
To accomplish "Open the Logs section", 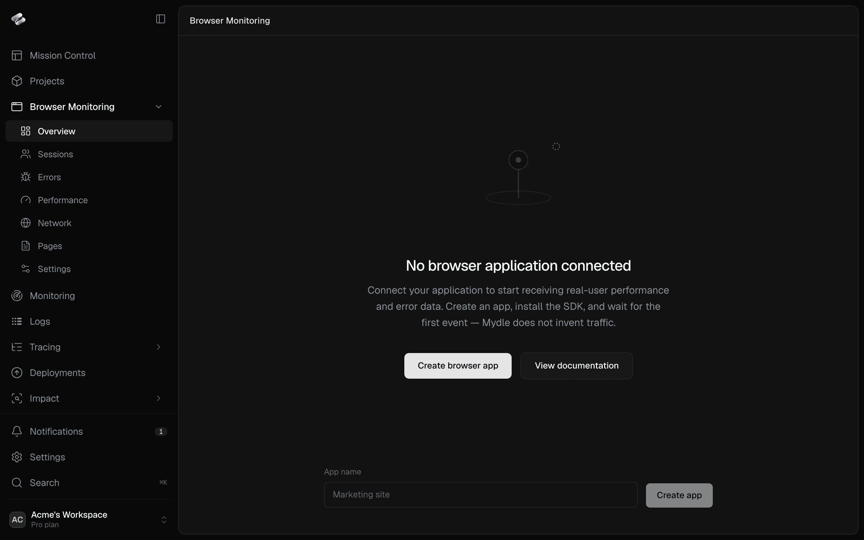I will click(x=89, y=321).
